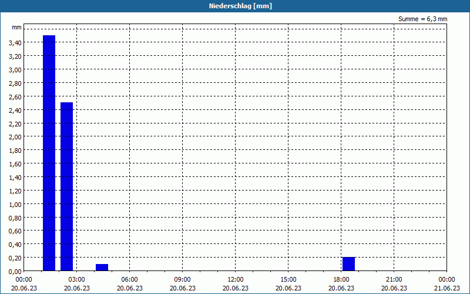The width and height of the screenshot is (470, 294).
Task: Select the 2,00 value on the y-axis
Action: coord(15,137)
